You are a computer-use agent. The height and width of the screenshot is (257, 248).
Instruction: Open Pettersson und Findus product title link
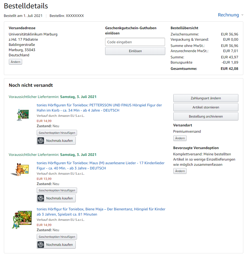99,108
